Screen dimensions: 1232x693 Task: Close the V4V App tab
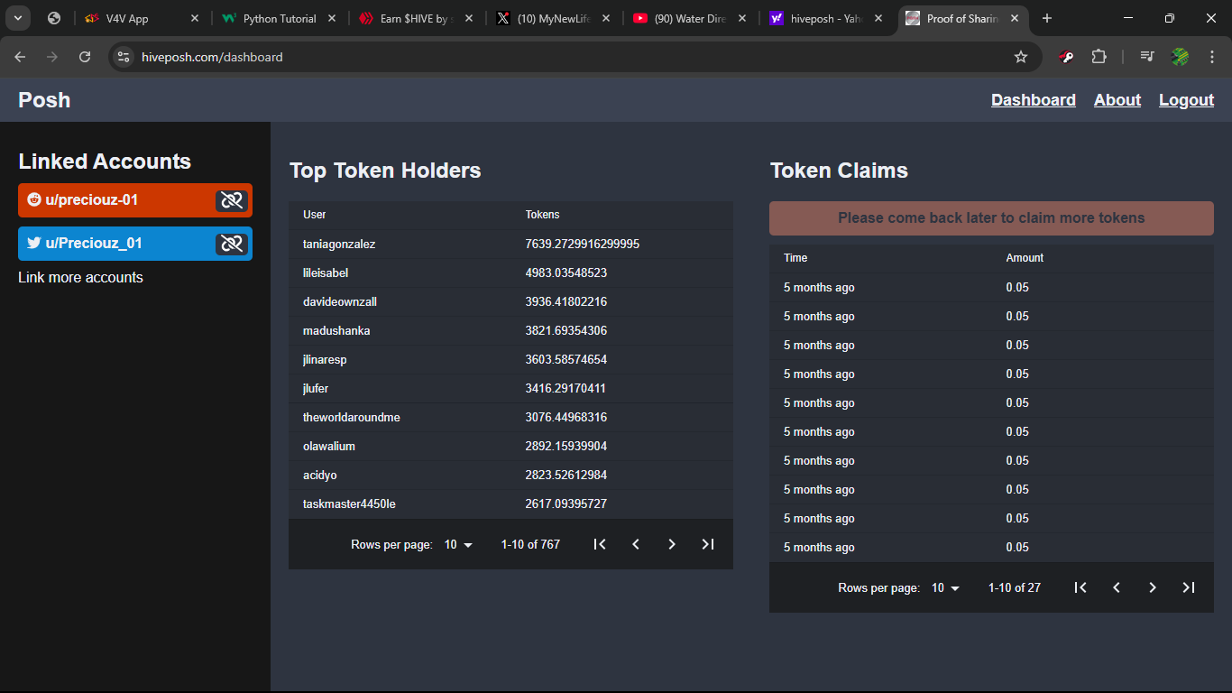tap(195, 18)
